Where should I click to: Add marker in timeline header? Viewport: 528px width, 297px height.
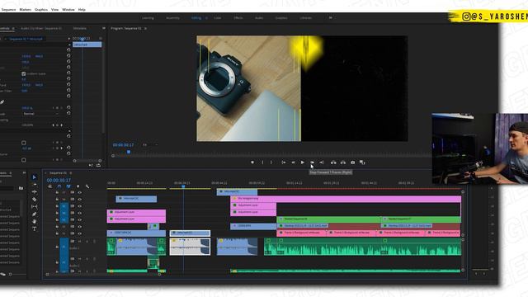pyautogui.click(x=78, y=186)
